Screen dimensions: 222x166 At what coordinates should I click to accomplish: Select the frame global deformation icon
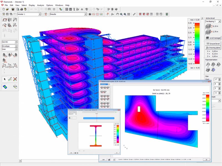5,20
